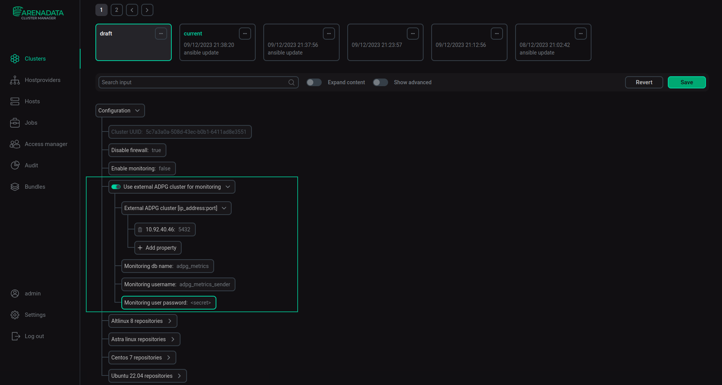722x385 pixels.
Task: Open the Jobs section
Action: pos(31,123)
